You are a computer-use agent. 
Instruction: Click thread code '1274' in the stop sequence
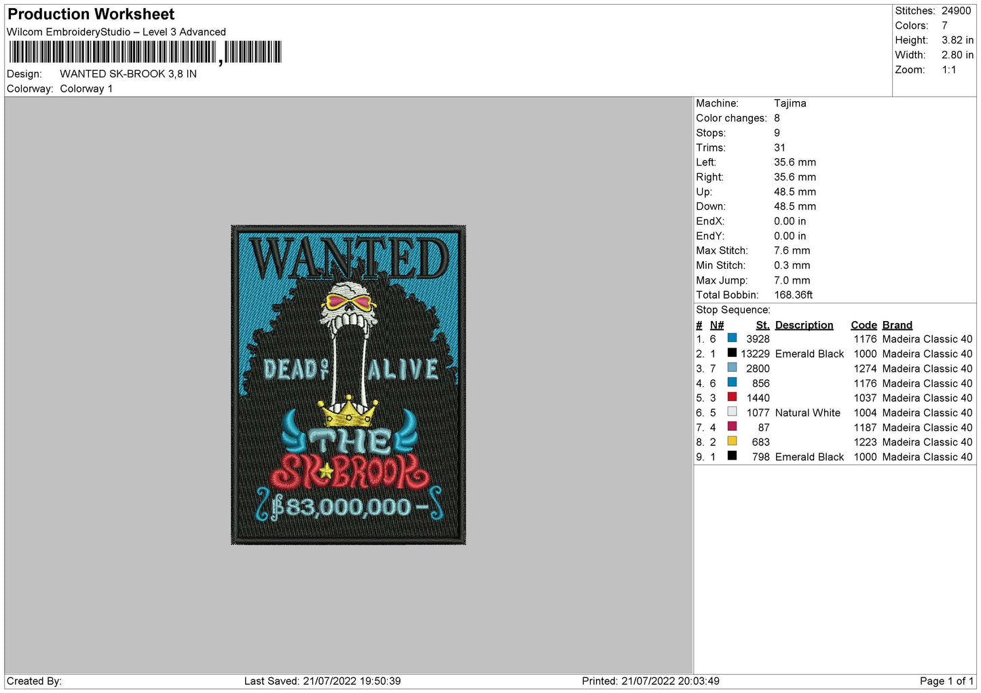pos(865,369)
